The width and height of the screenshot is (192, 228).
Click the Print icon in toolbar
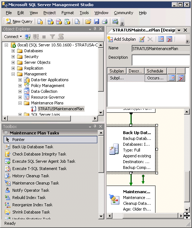(105, 21)
